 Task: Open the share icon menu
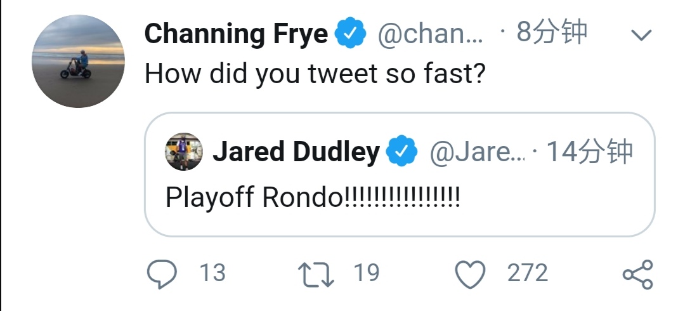pyautogui.click(x=637, y=274)
